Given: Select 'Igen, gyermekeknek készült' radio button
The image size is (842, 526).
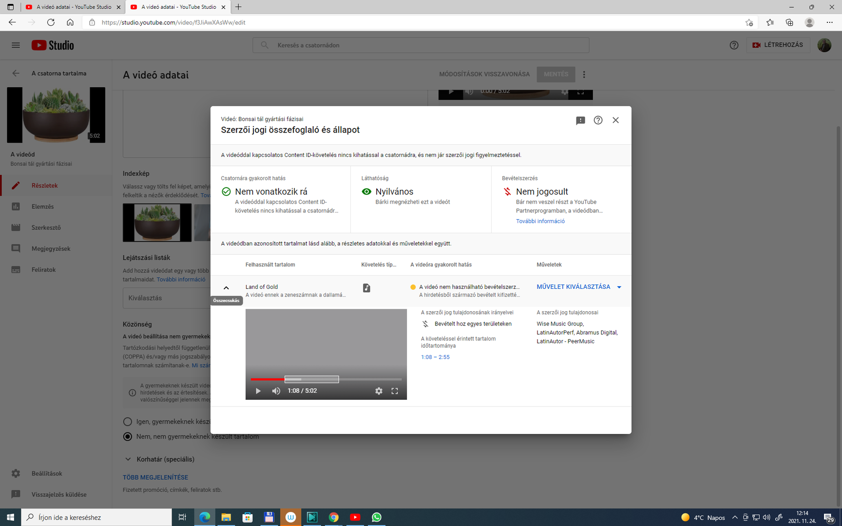Looking at the screenshot, I should (x=128, y=422).
